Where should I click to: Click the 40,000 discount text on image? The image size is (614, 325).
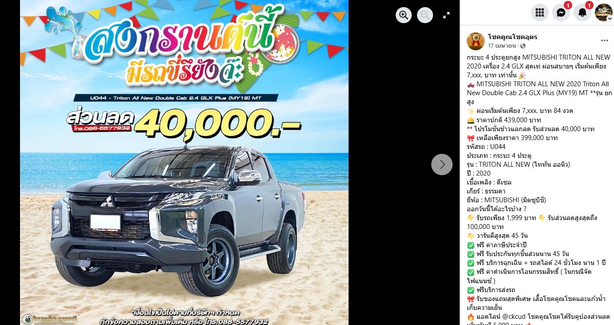217,122
